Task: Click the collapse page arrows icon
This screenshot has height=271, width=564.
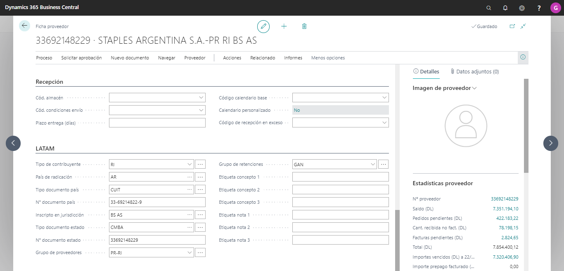Action: coord(523,26)
